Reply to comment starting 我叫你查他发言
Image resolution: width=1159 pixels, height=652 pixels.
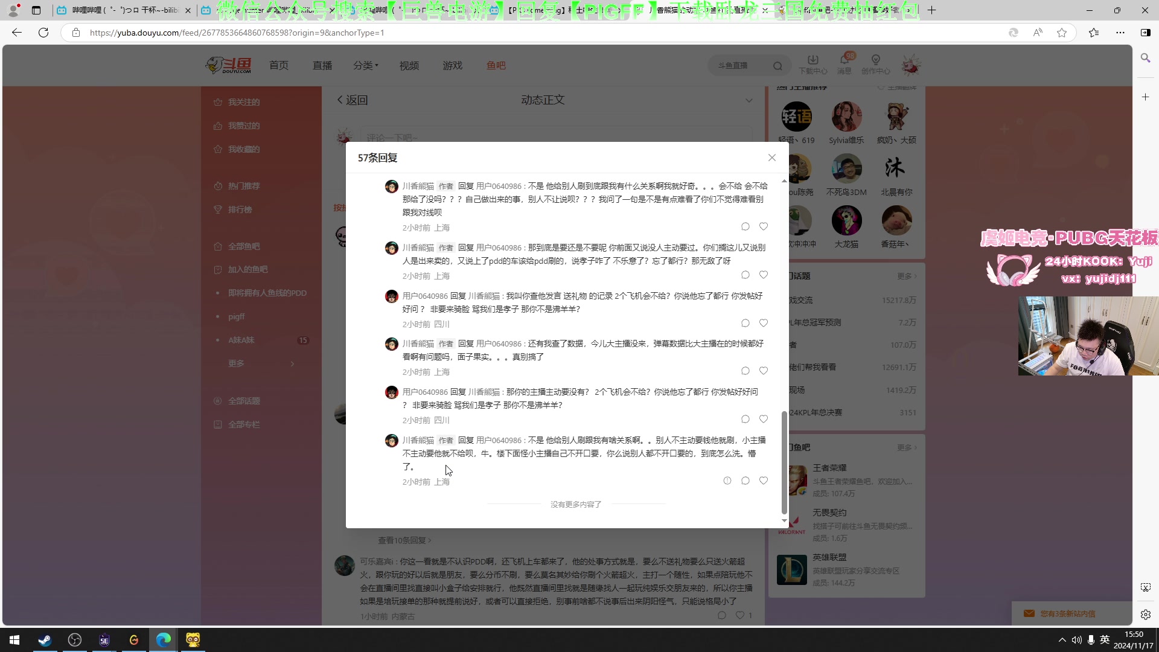[x=746, y=323]
